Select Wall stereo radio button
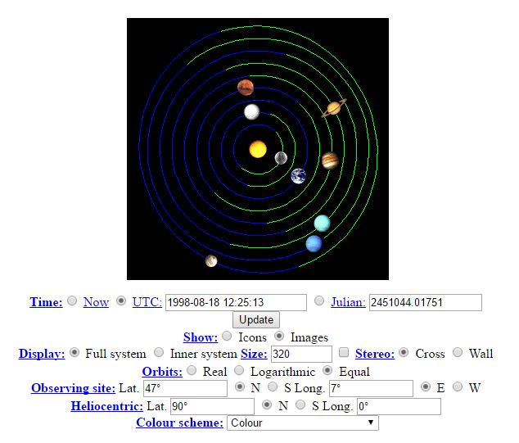This screenshot has height=443, width=519. pyautogui.click(x=458, y=352)
